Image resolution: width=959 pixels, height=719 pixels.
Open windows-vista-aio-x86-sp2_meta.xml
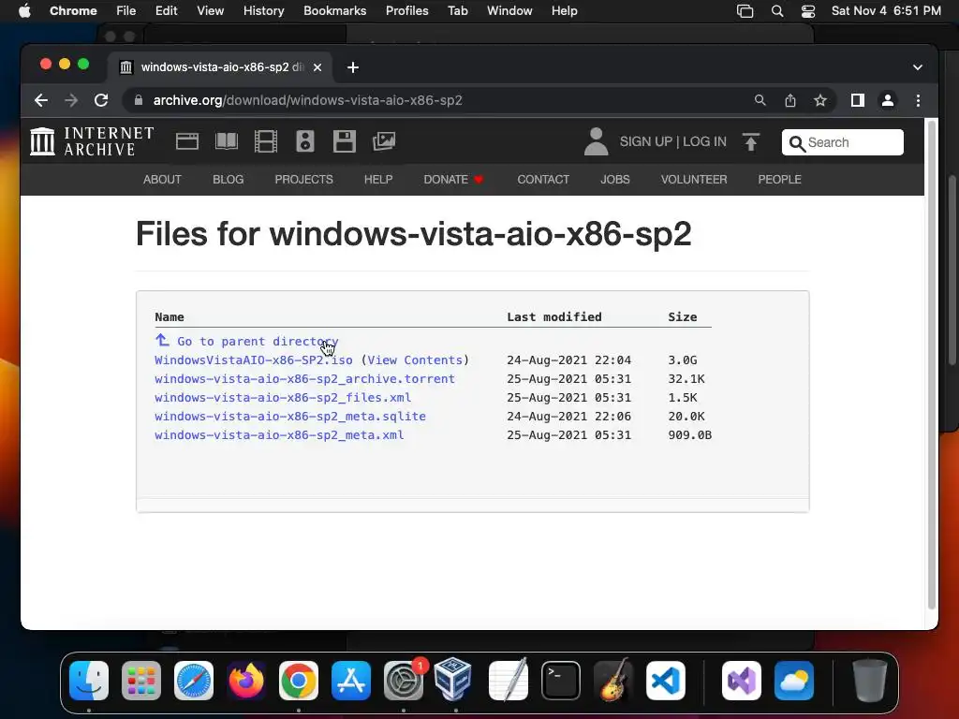[x=279, y=435]
